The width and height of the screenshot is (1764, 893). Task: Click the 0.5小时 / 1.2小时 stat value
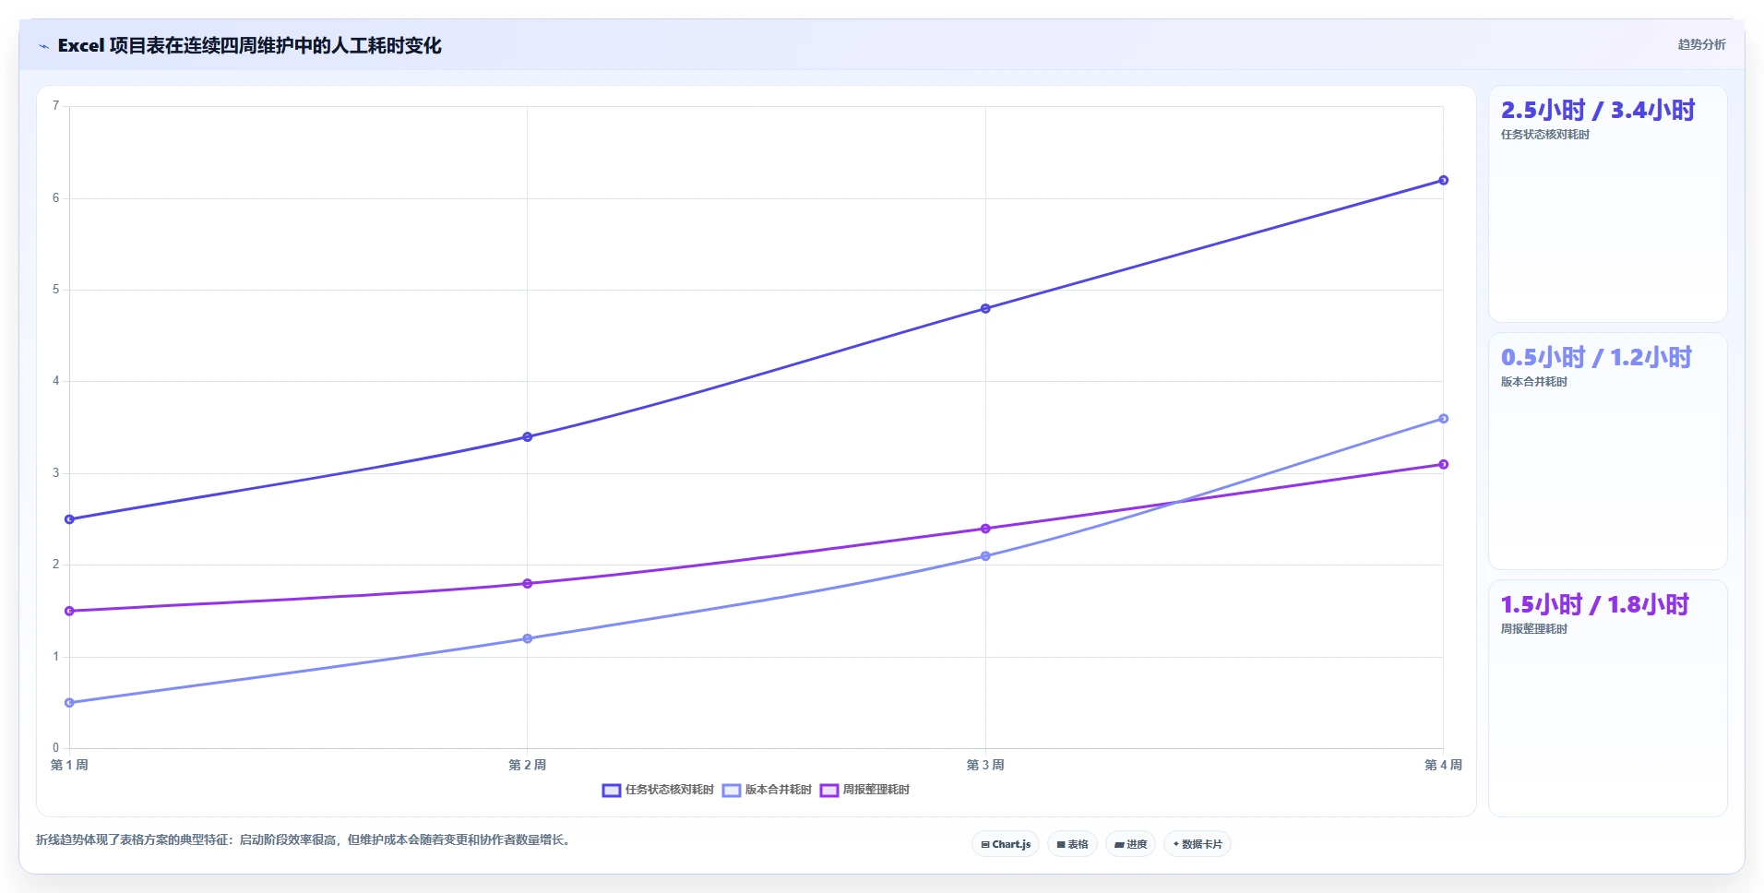(1596, 357)
